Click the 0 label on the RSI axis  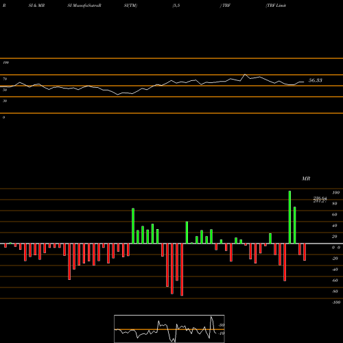tap(3, 117)
